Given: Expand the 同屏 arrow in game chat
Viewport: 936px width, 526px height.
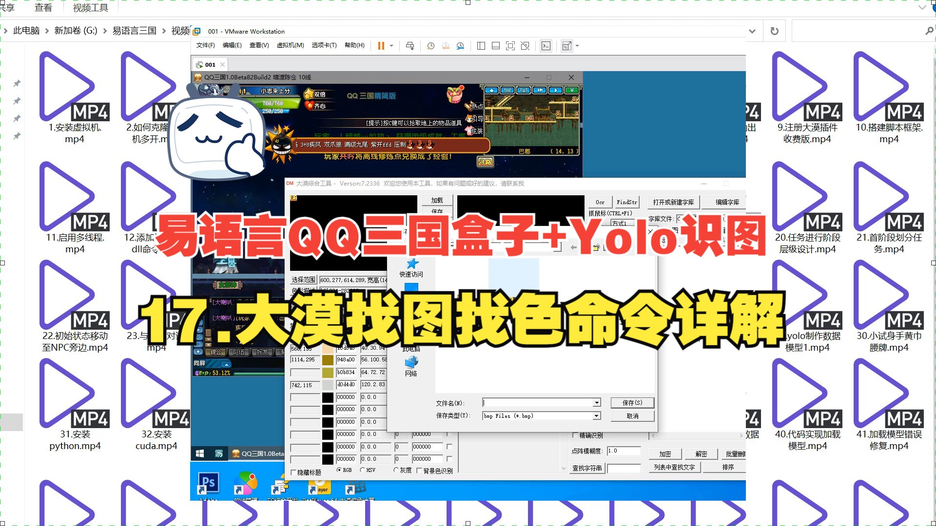Looking at the screenshot, I should coord(226,364).
